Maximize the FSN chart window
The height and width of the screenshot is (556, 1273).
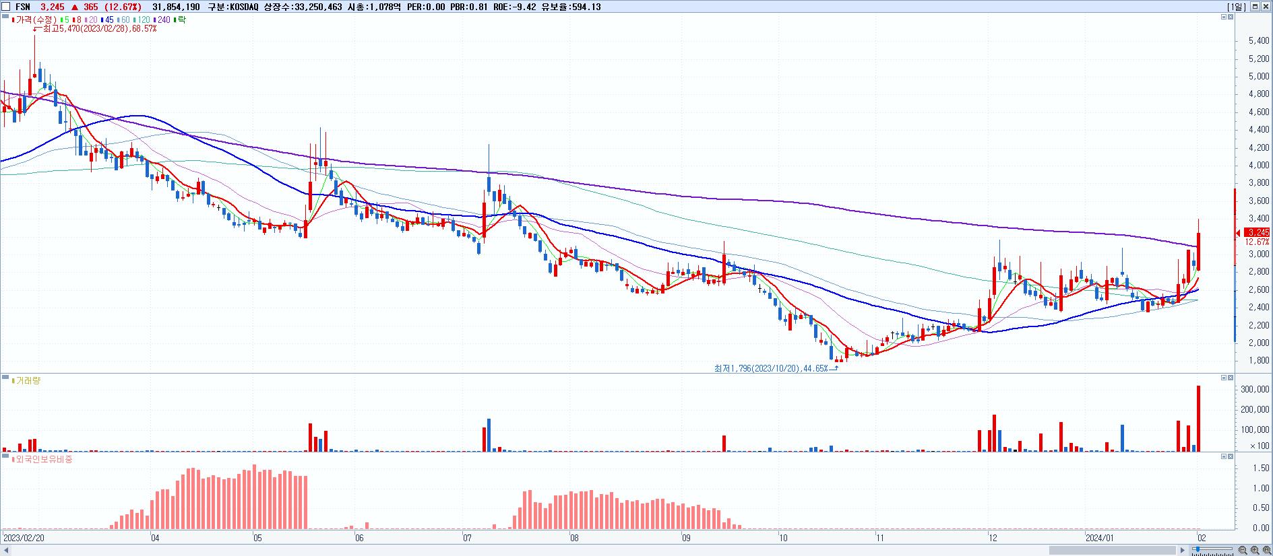coord(1255,6)
